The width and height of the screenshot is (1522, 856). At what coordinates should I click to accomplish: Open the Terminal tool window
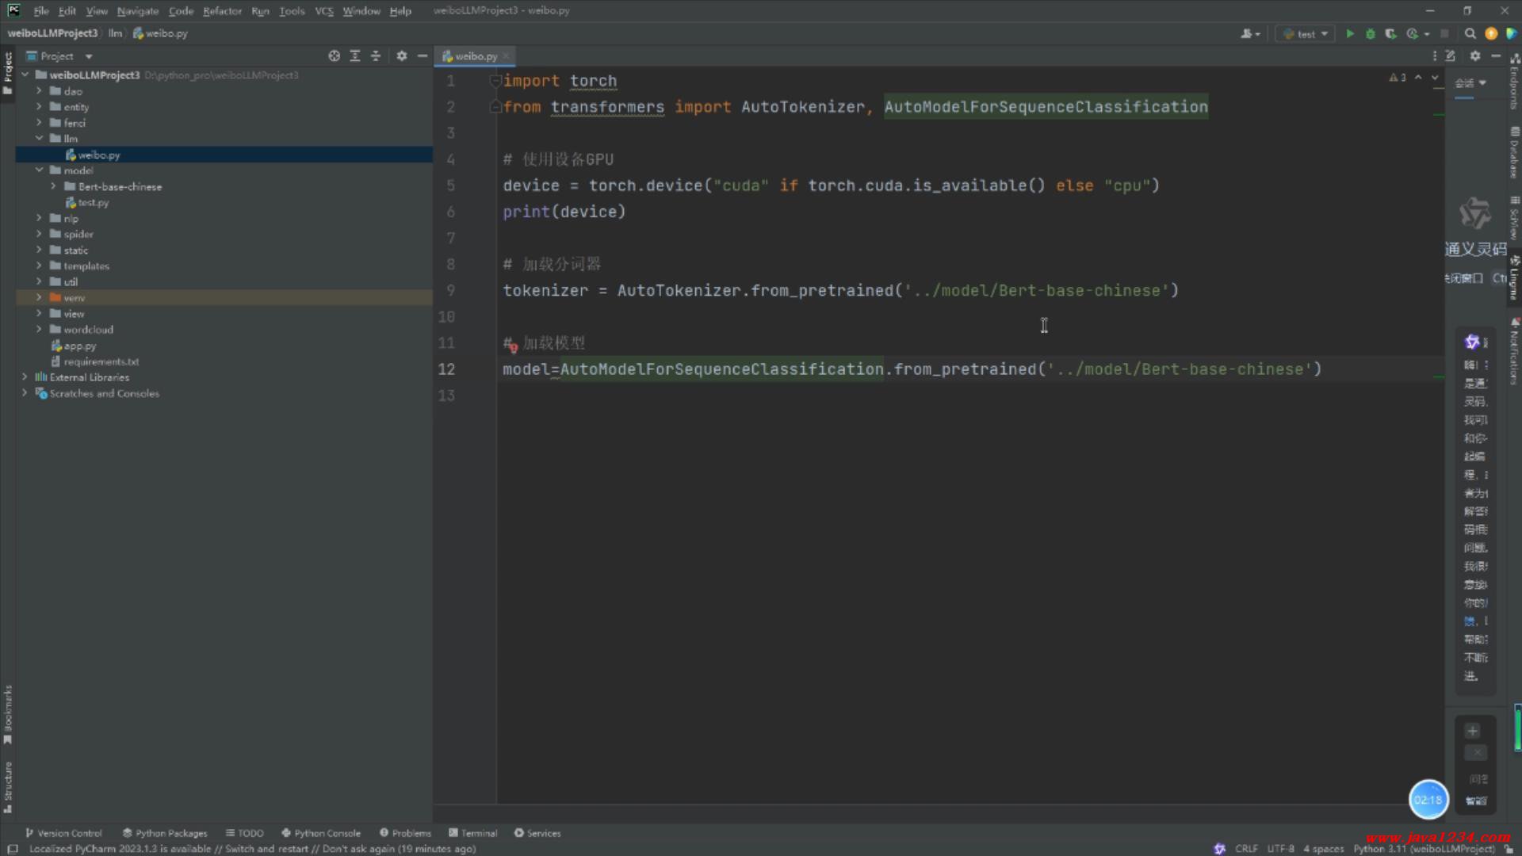pos(473,833)
